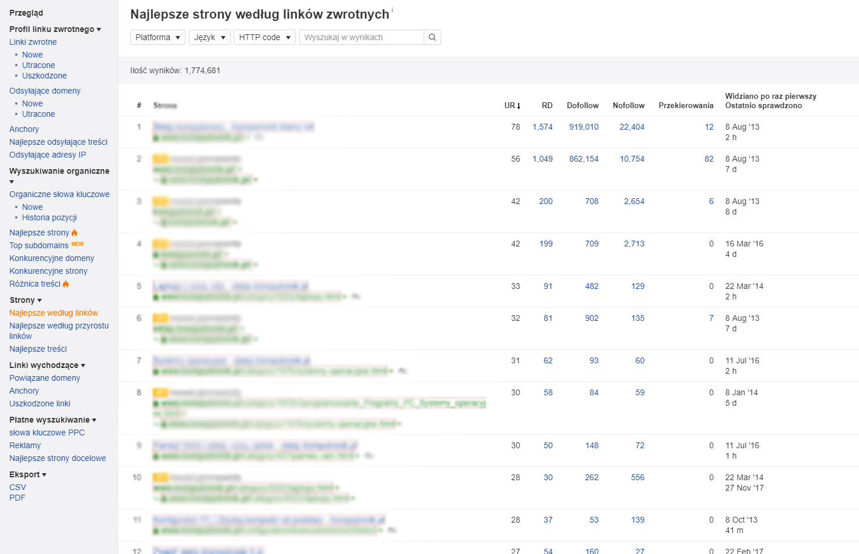Expand the HTTP code dropdown
This screenshot has height=554, width=859.
(x=264, y=37)
